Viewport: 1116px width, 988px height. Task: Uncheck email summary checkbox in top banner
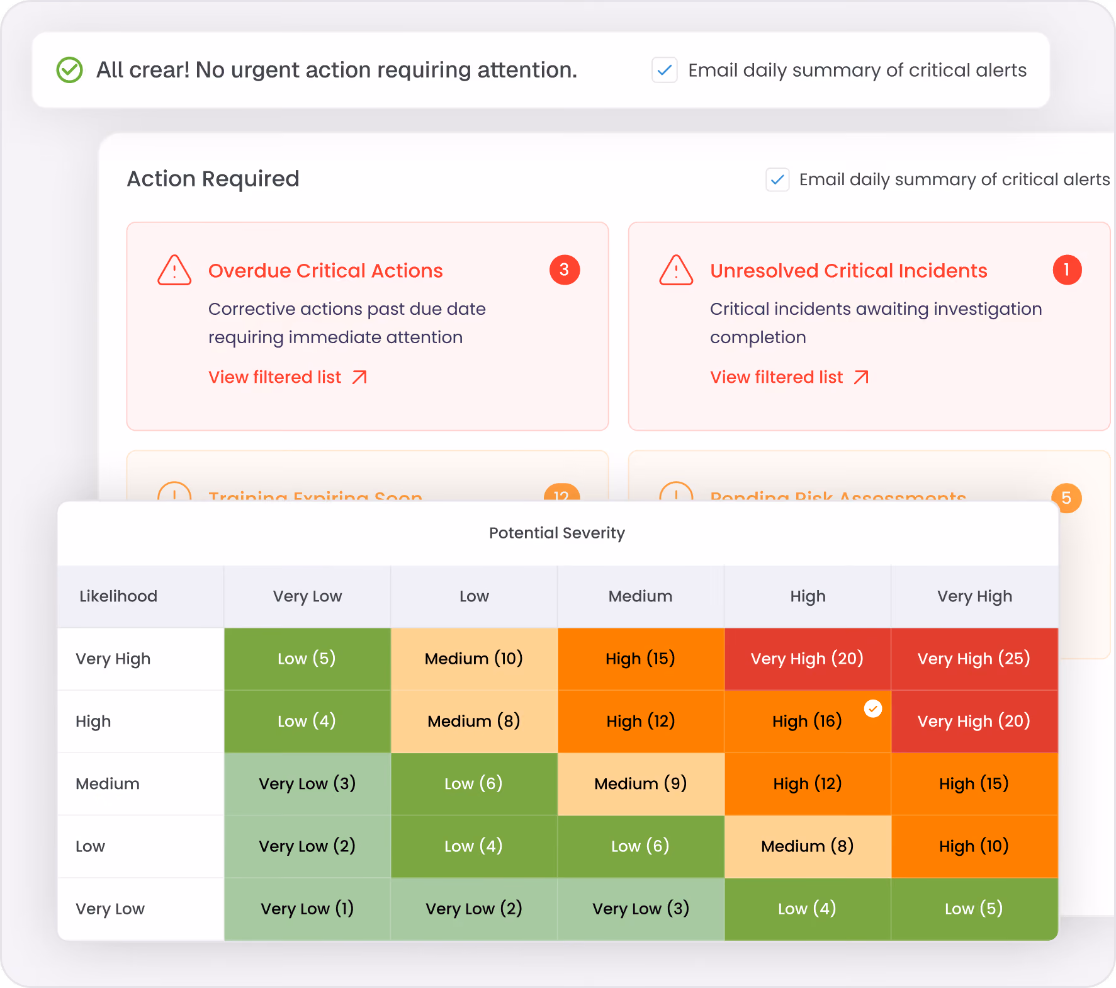click(665, 70)
